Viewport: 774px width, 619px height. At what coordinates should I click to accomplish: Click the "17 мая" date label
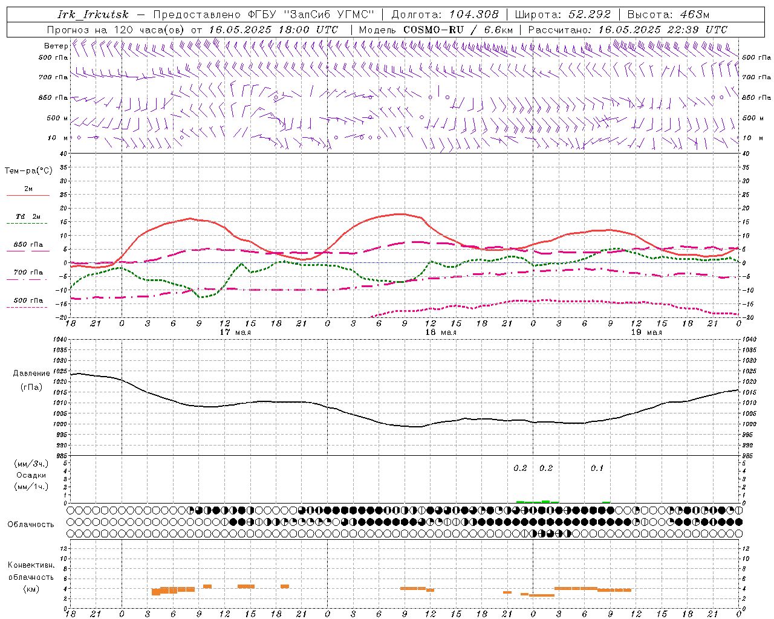pos(235,332)
